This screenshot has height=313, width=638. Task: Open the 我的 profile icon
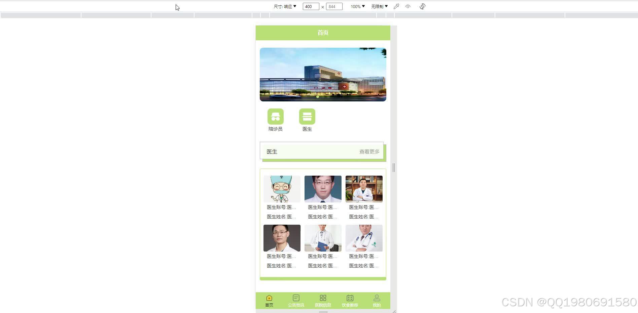click(x=377, y=298)
